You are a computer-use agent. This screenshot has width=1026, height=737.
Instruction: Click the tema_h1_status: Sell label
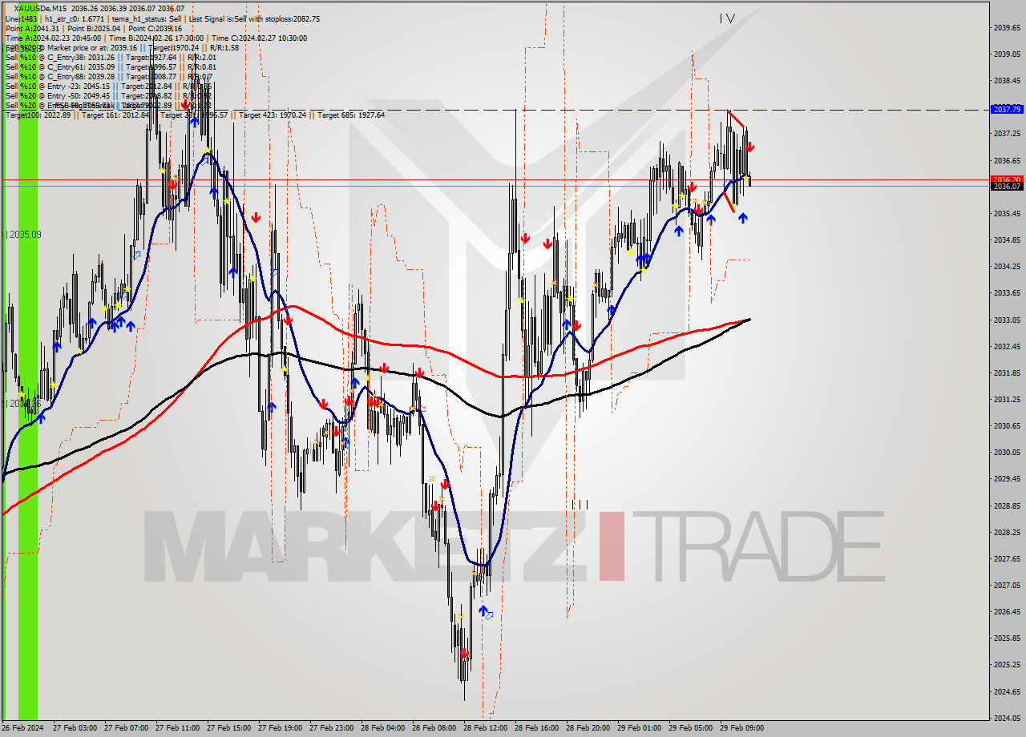coord(147,18)
